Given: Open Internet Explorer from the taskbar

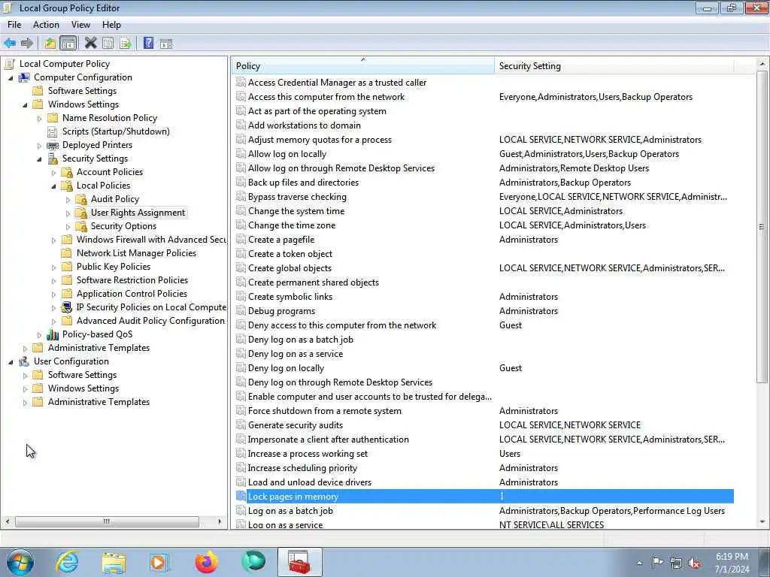Looking at the screenshot, I should click(67, 562).
